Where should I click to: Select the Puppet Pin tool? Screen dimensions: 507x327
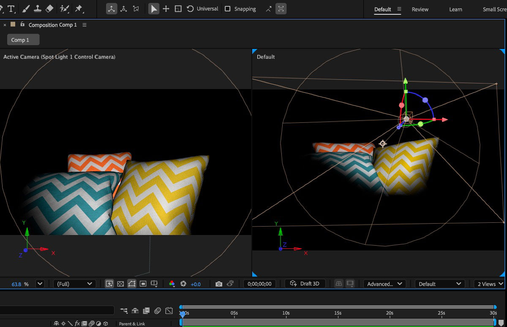point(79,8)
